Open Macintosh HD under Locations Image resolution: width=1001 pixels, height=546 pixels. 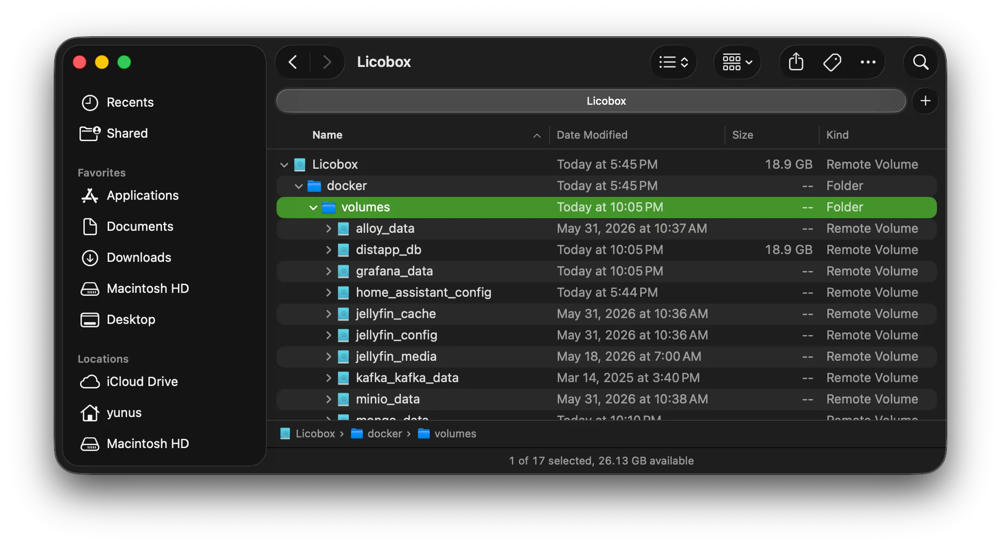[135, 444]
